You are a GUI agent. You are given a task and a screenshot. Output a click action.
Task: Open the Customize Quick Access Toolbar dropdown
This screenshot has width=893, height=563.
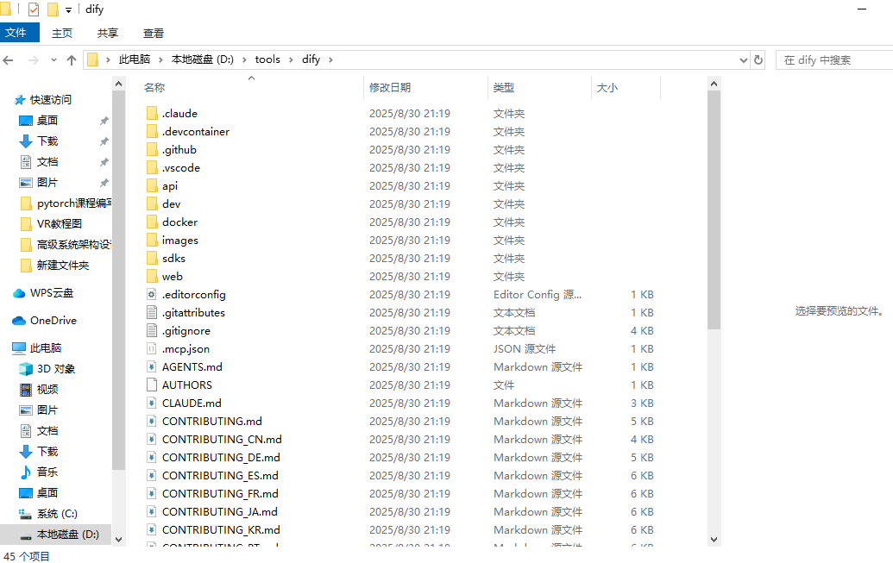click(68, 9)
